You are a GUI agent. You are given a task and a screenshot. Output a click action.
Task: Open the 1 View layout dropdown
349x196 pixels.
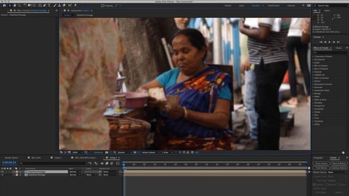pyautogui.click(x=167, y=152)
